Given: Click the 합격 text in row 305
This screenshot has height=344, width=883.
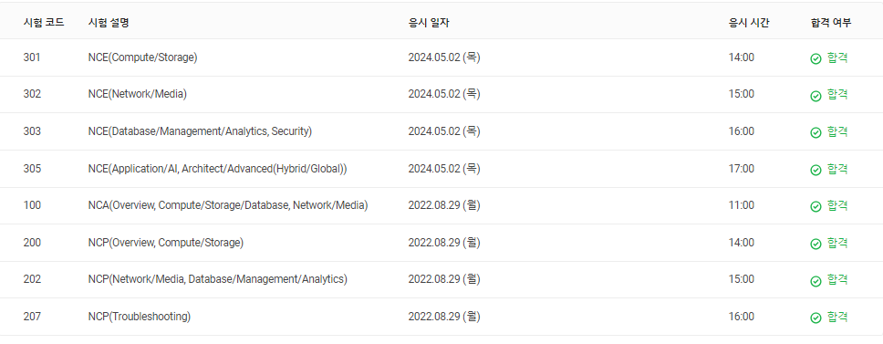Looking at the screenshot, I should click(x=837, y=169).
